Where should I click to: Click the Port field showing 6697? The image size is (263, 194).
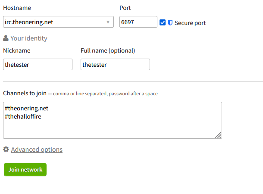coord(138,22)
